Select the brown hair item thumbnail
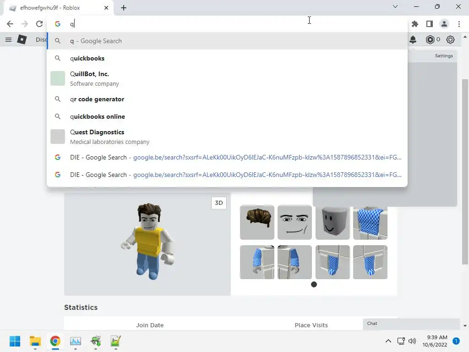This screenshot has height=352, width=469. click(x=257, y=222)
